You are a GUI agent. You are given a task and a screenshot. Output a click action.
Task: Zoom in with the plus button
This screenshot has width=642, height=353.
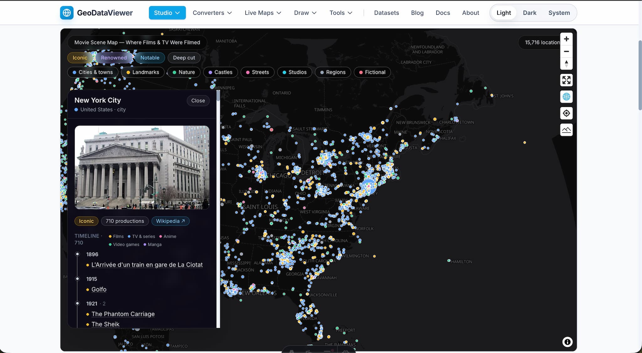(x=566, y=39)
